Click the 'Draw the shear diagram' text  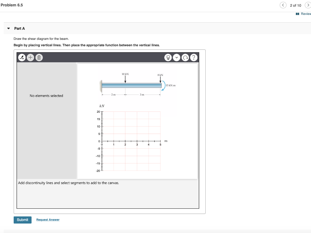[x=41, y=39]
